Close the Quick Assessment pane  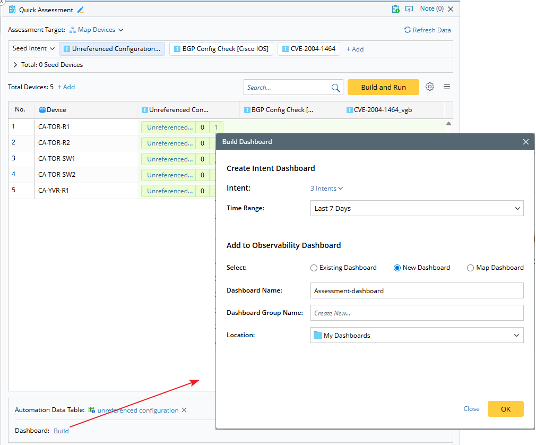coord(451,9)
